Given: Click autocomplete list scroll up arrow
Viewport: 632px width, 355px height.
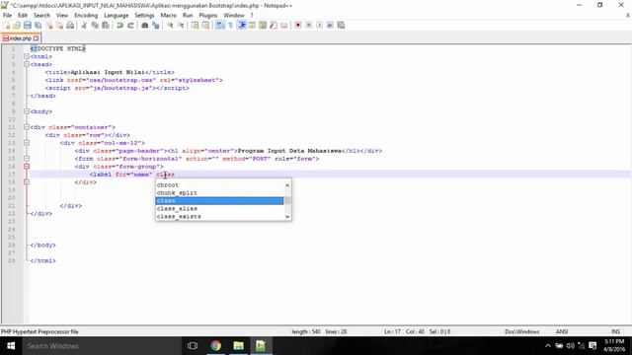Looking at the screenshot, I should pyautogui.click(x=287, y=185).
